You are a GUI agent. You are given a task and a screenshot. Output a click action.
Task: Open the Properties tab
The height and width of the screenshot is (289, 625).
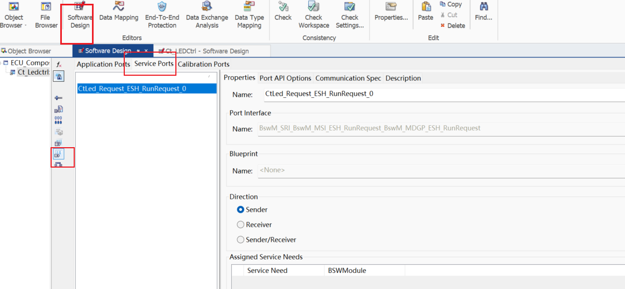tap(239, 78)
